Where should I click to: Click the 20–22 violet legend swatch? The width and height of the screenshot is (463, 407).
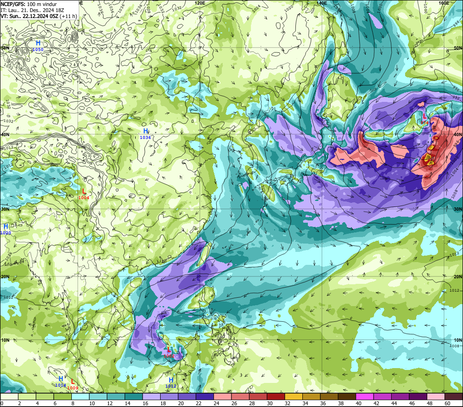coord(187,396)
